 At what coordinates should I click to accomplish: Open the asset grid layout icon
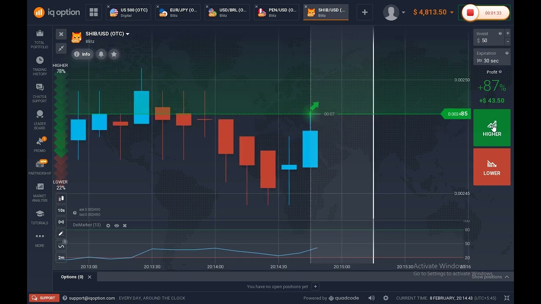[93, 12]
